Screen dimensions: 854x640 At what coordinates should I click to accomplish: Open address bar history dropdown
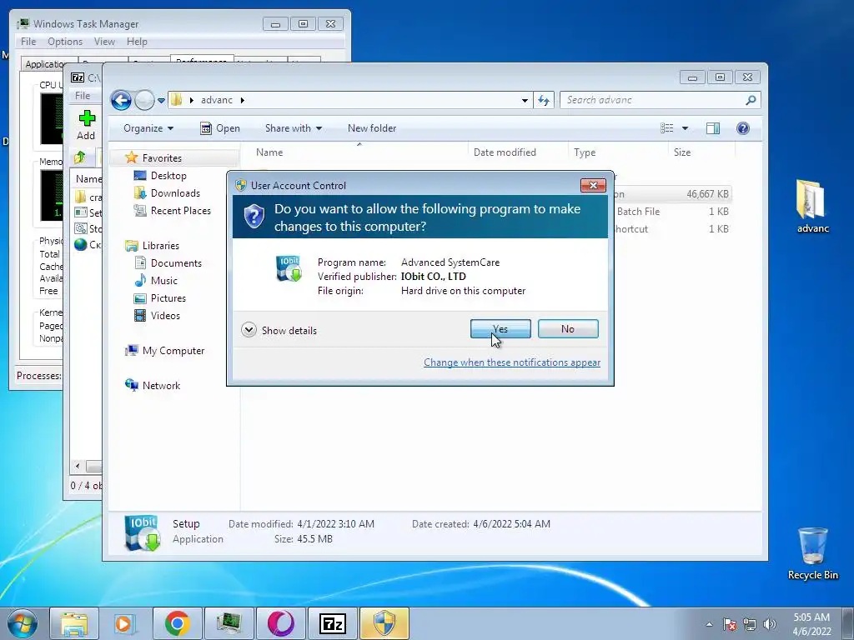pyautogui.click(x=525, y=100)
